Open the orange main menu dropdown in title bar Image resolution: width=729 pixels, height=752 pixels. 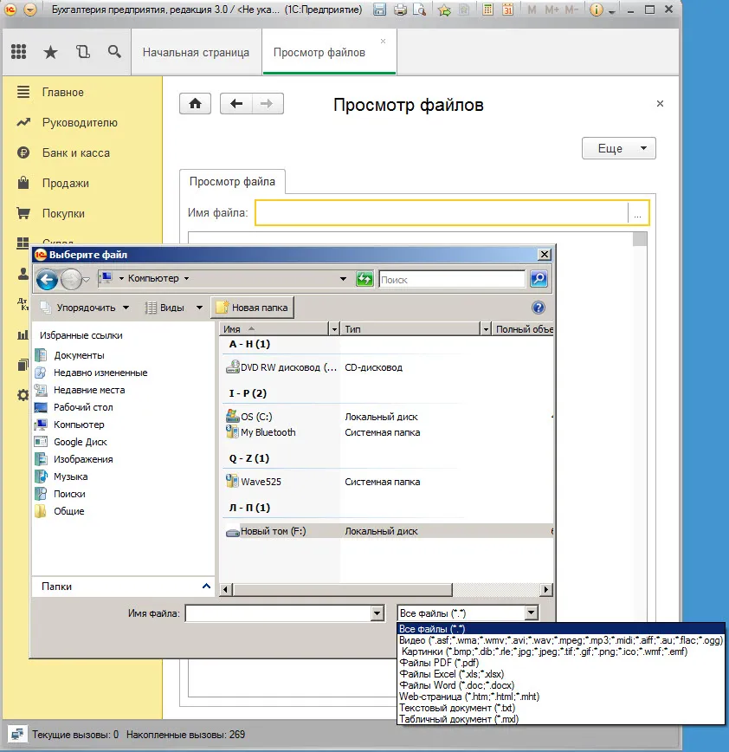tap(30, 10)
